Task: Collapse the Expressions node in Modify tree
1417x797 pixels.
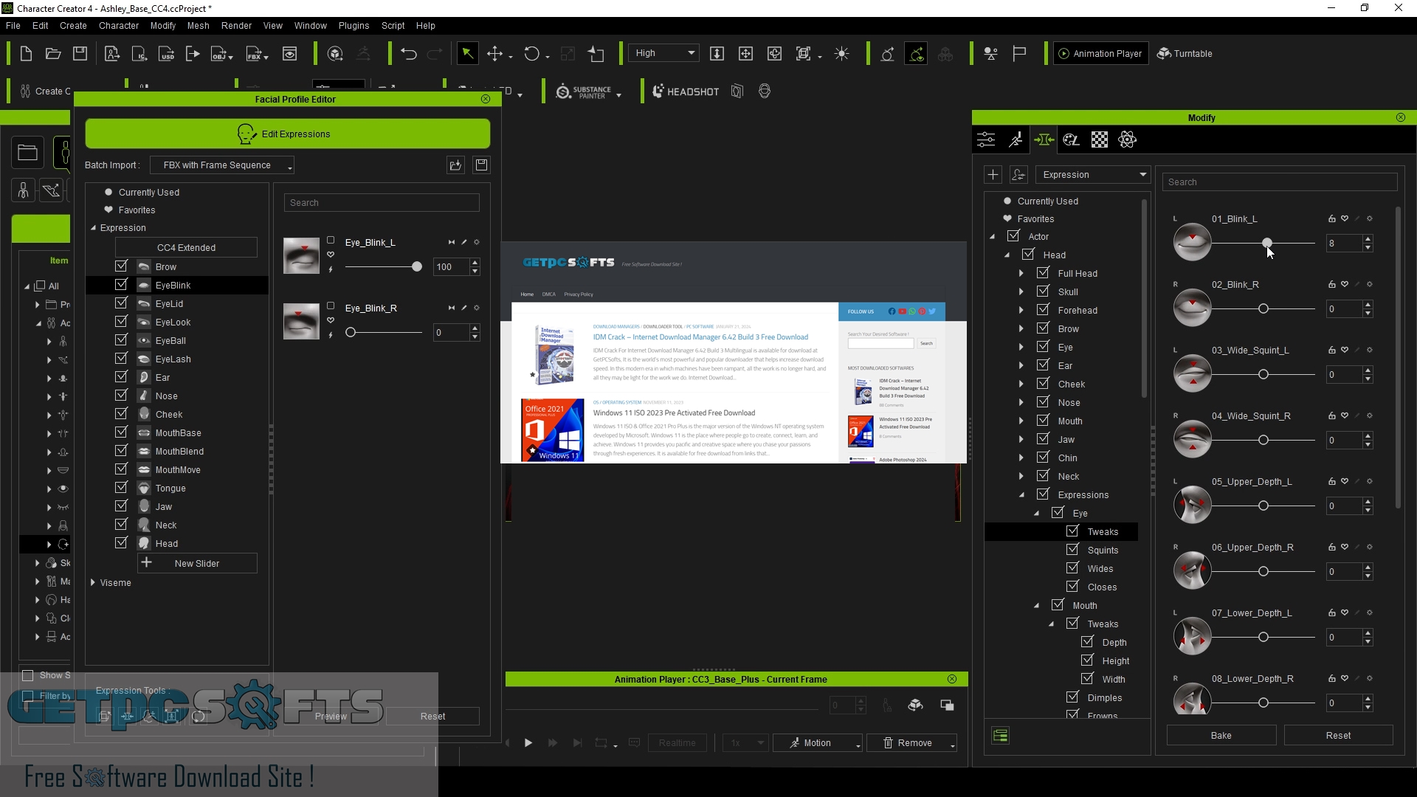Action: [x=1022, y=494]
